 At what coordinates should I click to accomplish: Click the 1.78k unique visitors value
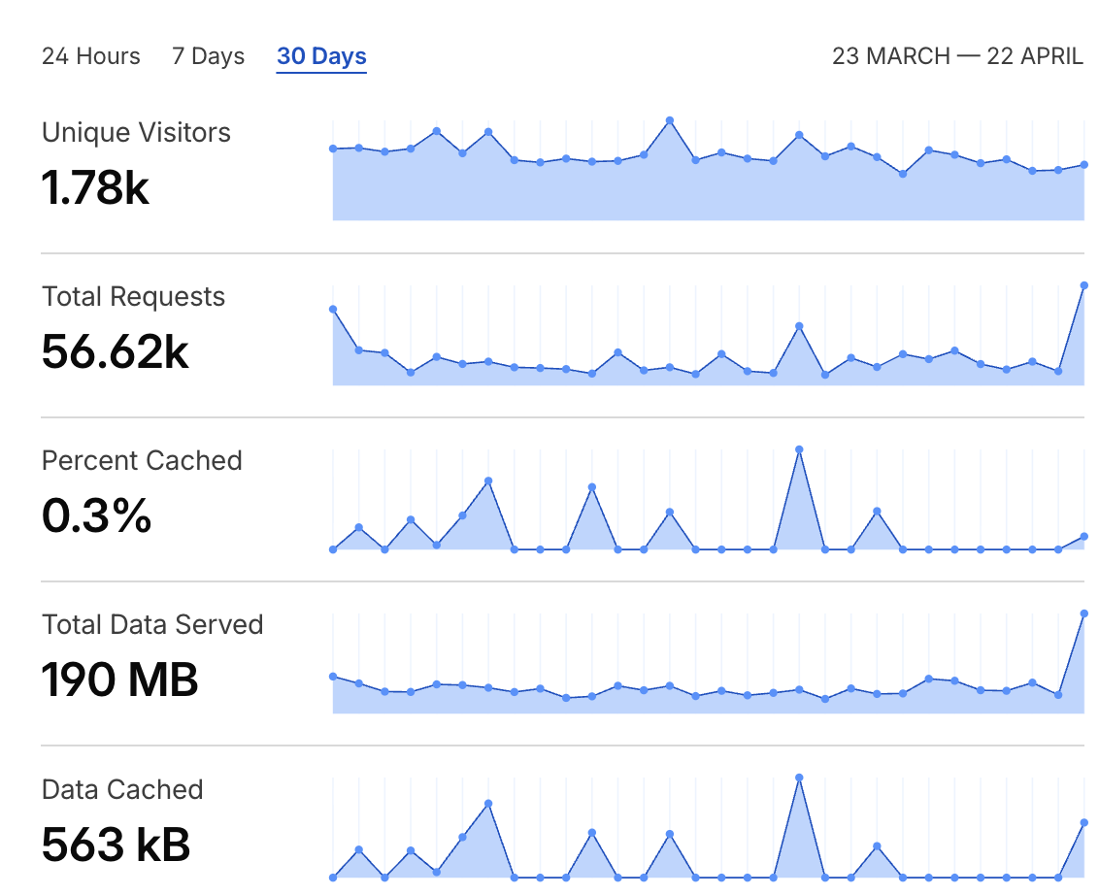(x=95, y=187)
